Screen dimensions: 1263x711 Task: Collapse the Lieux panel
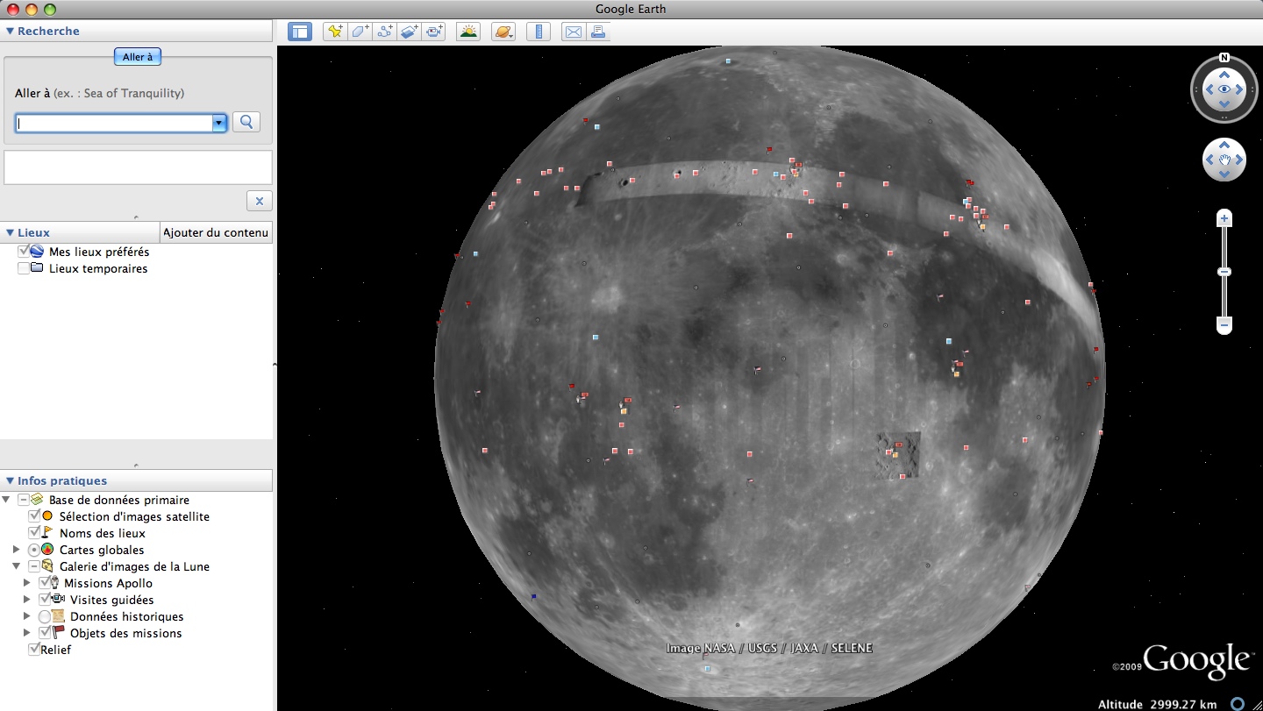pos(11,232)
